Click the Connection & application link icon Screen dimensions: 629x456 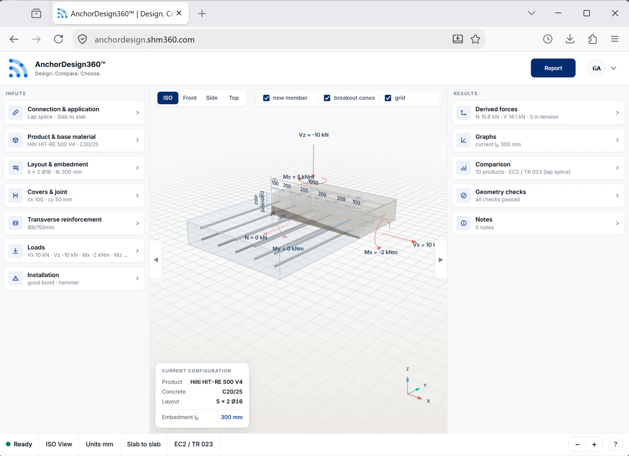15,112
